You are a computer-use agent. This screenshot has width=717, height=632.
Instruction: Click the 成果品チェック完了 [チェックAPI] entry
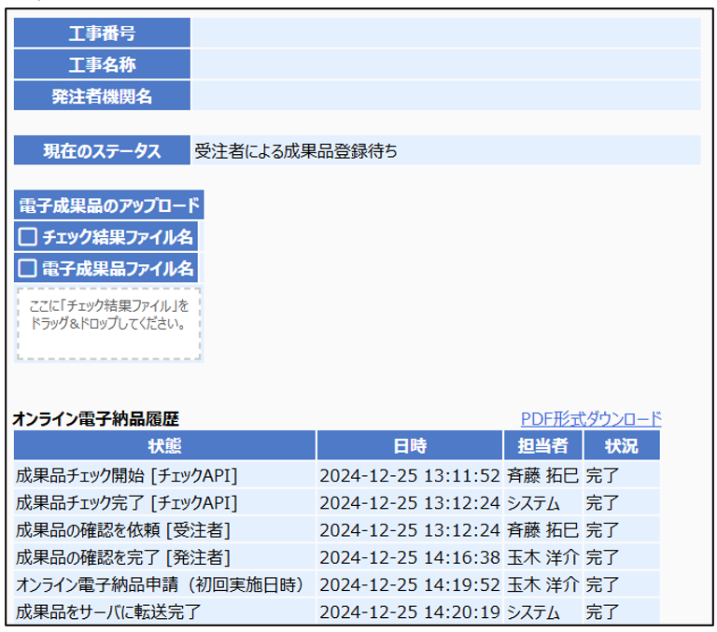point(127,503)
